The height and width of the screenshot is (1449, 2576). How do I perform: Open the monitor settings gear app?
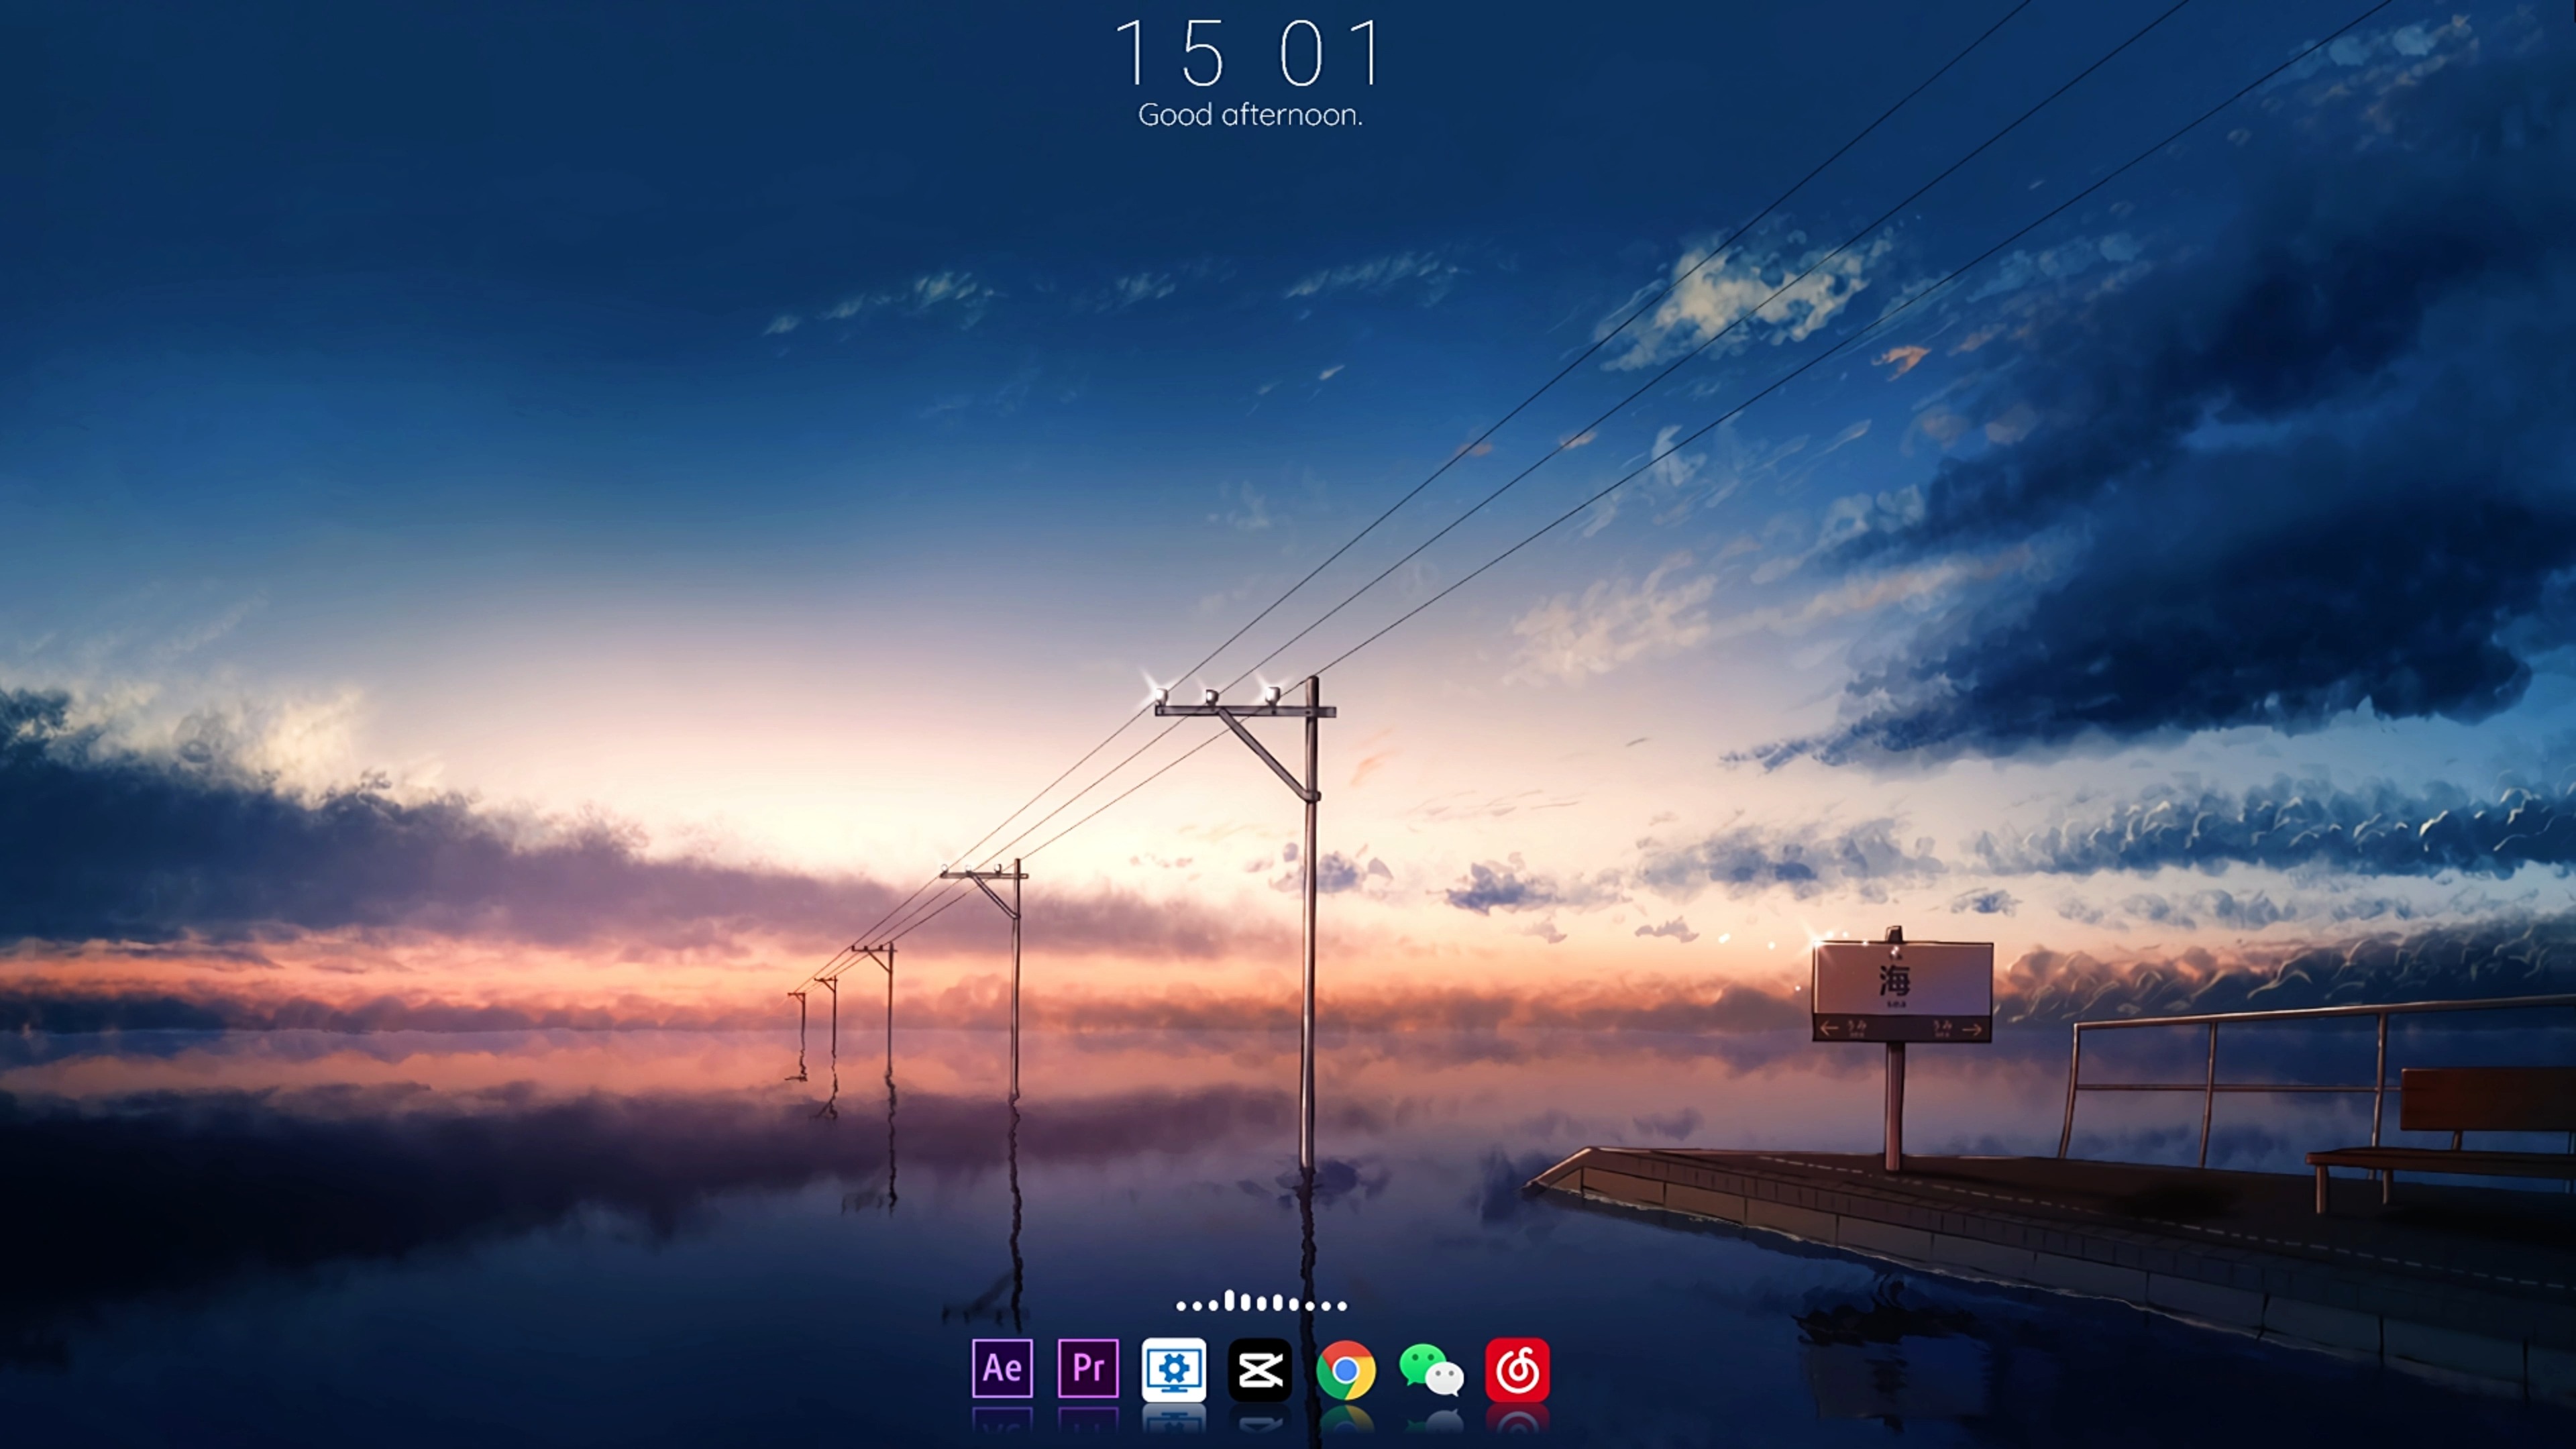(1174, 1369)
